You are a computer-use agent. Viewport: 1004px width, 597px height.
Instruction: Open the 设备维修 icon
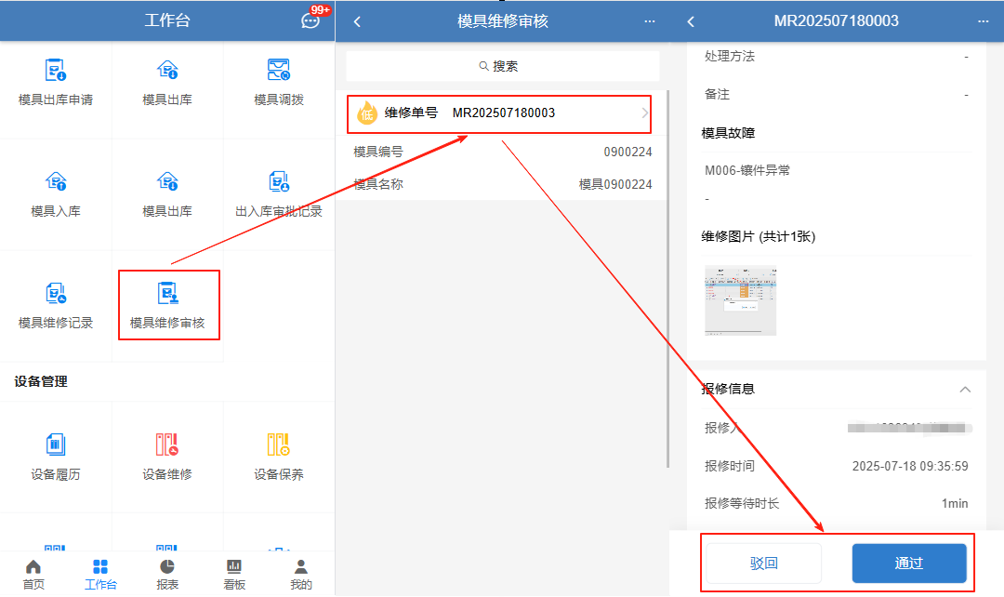(x=167, y=457)
